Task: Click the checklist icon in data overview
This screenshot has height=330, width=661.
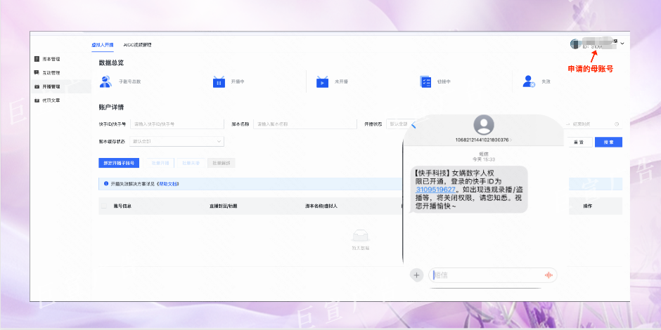Action: click(x=425, y=81)
